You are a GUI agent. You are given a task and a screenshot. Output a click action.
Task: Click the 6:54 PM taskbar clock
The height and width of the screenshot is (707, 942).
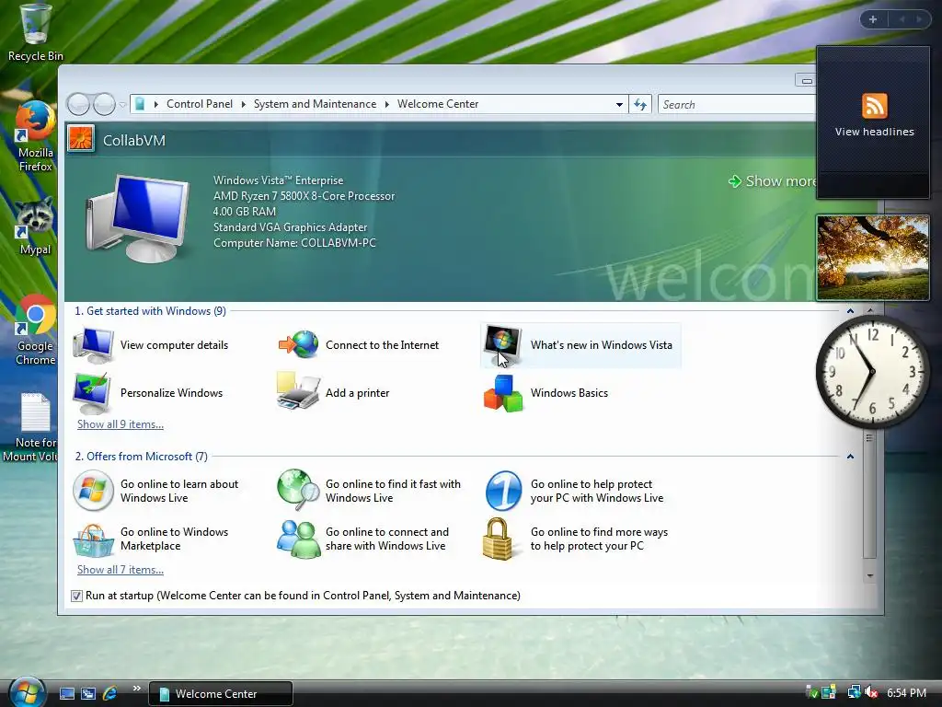[x=906, y=692]
